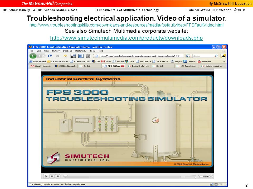Play the simulator video
Screen dimensions: 253x189
[x=46, y=176]
